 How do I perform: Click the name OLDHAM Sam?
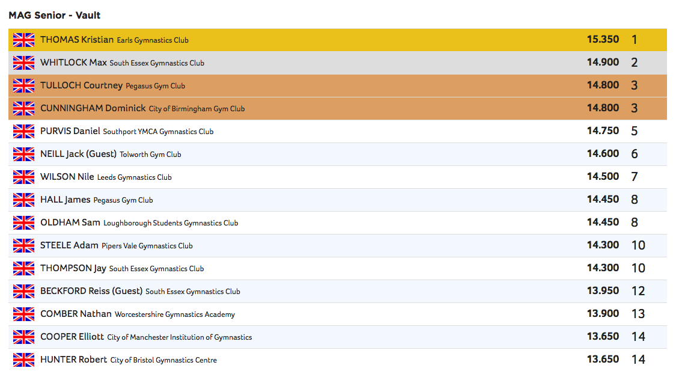(70, 222)
